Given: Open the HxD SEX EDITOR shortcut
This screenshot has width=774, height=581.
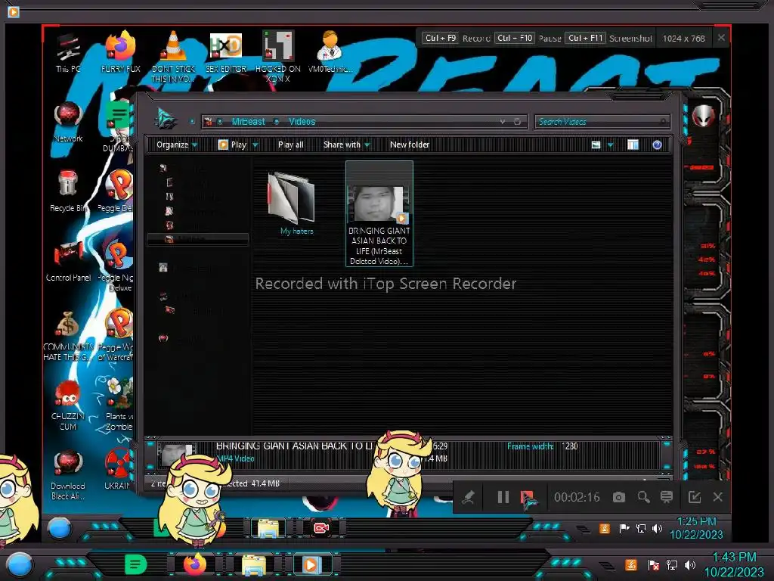Looking at the screenshot, I should tap(225, 54).
